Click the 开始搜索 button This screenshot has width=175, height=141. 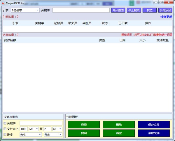tap(118, 10)
